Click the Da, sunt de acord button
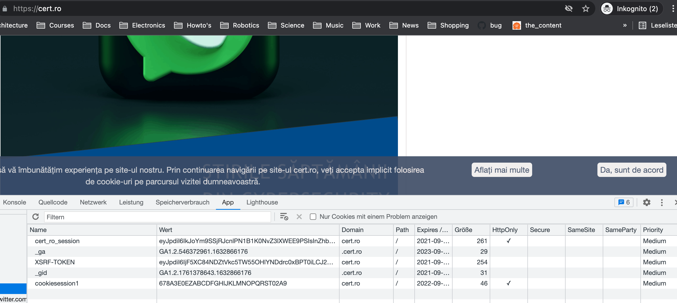The image size is (677, 303). (x=631, y=170)
